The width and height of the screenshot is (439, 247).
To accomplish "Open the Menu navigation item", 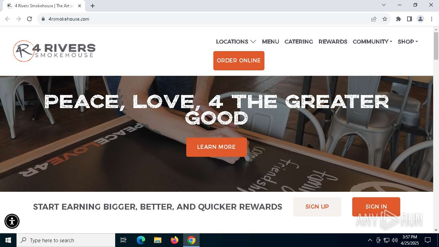I will click(x=270, y=42).
